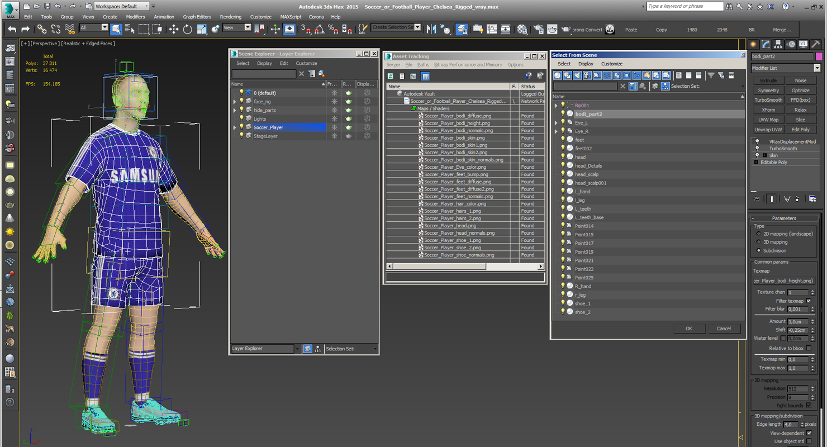Viewport: 827px width, 447px height.
Task: Open the Workspace: Default dropdown
Action: pyautogui.click(x=122, y=6)
